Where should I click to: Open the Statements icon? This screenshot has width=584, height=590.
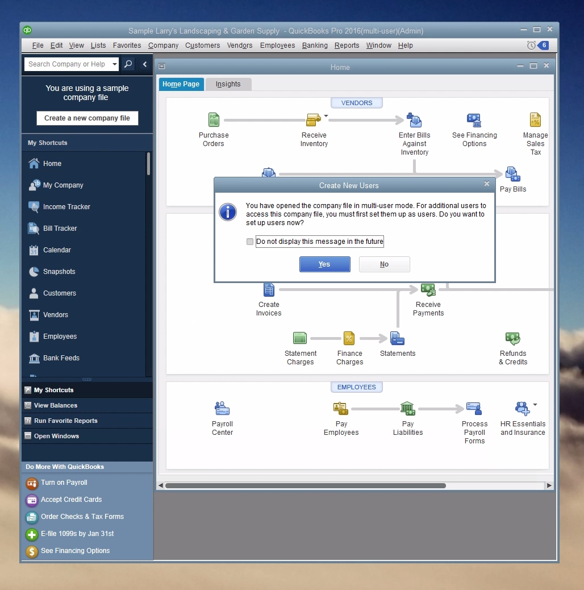click(397, 338)
